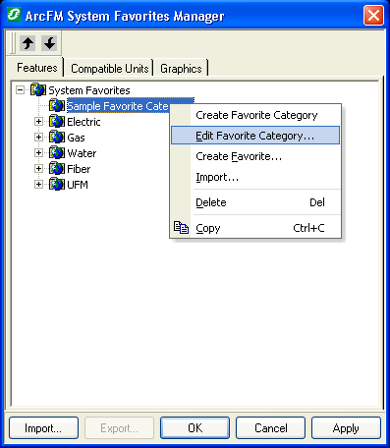Viewport: 390px width, 448px height.
Task: Expand the Fiber tree node
Action: click(x=38, y=169)
